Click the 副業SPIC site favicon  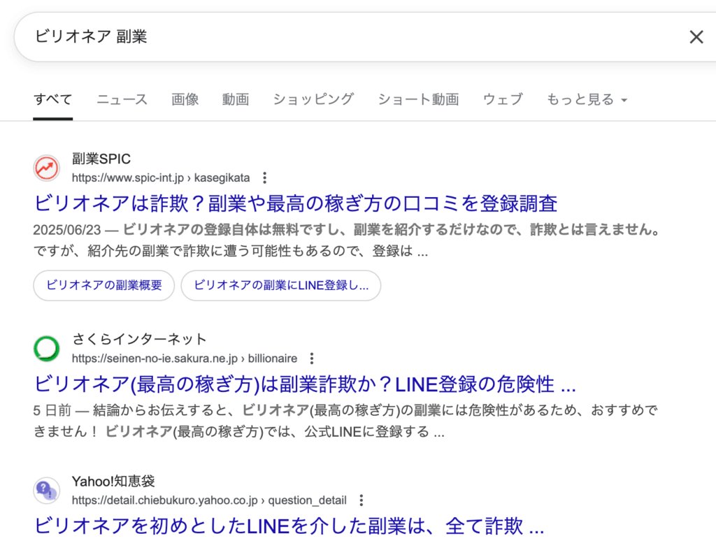(x=46, y=168)
